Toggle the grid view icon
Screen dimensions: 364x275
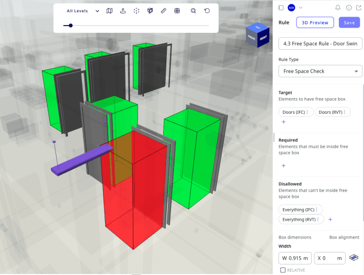tap(177, 10)
